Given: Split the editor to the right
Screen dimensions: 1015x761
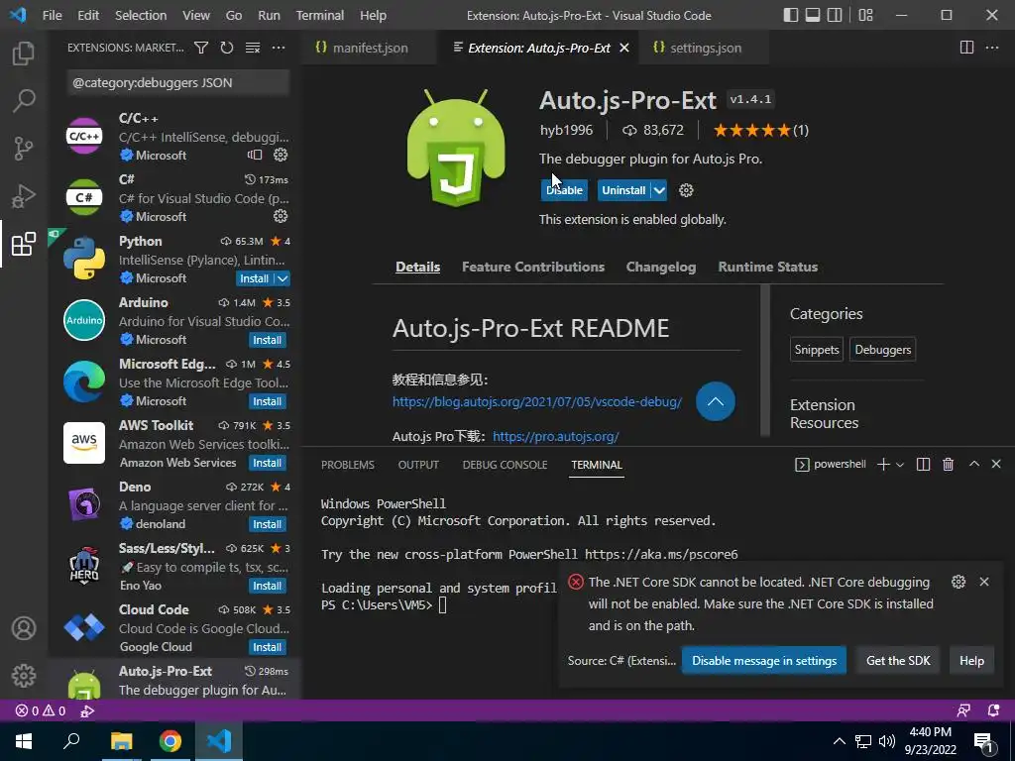Looking at the screenshot, I should point(966,48).
